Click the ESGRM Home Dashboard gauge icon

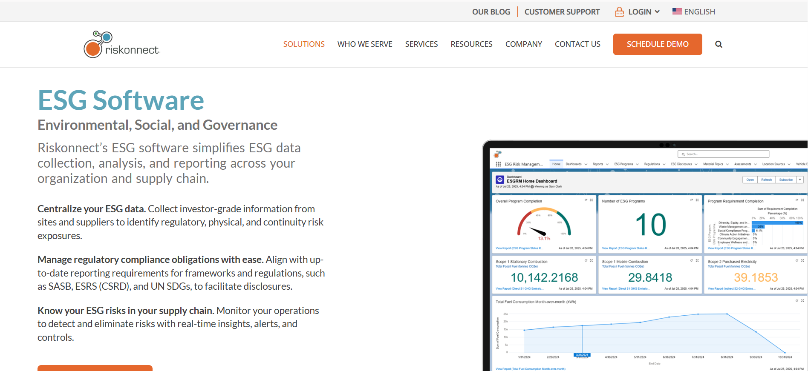point(500,180)
